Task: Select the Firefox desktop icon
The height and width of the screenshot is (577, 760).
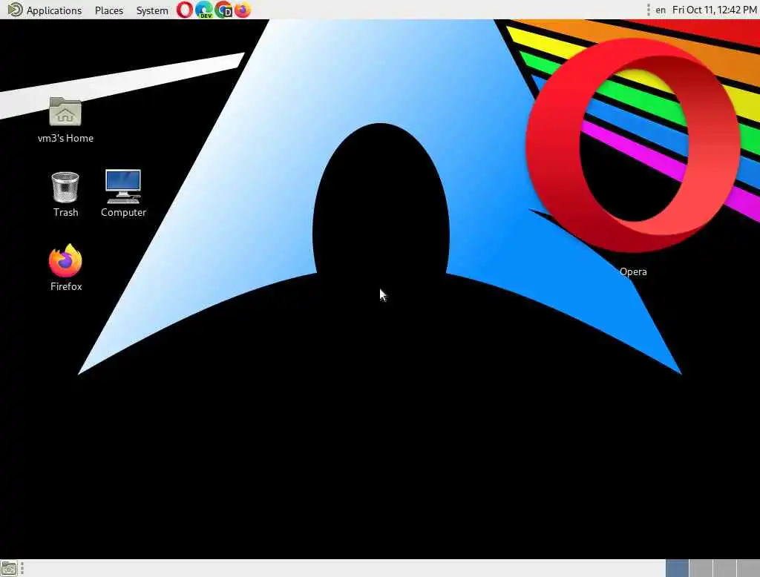Action: point(66,268)
